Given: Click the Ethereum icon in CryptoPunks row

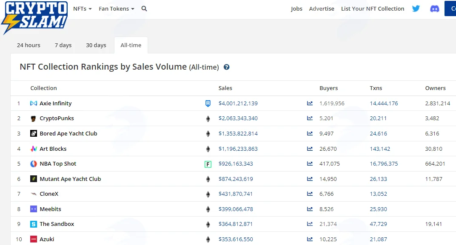Looking at the screenshot, I should [x=208, y=118].
